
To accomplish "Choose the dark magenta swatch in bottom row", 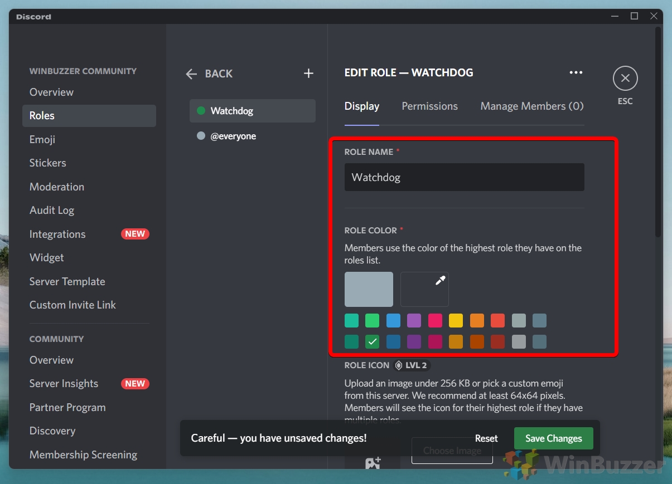I will [435, 341].
